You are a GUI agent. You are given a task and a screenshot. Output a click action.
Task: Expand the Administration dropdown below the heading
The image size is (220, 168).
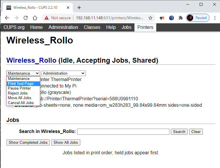click(63, 73)
